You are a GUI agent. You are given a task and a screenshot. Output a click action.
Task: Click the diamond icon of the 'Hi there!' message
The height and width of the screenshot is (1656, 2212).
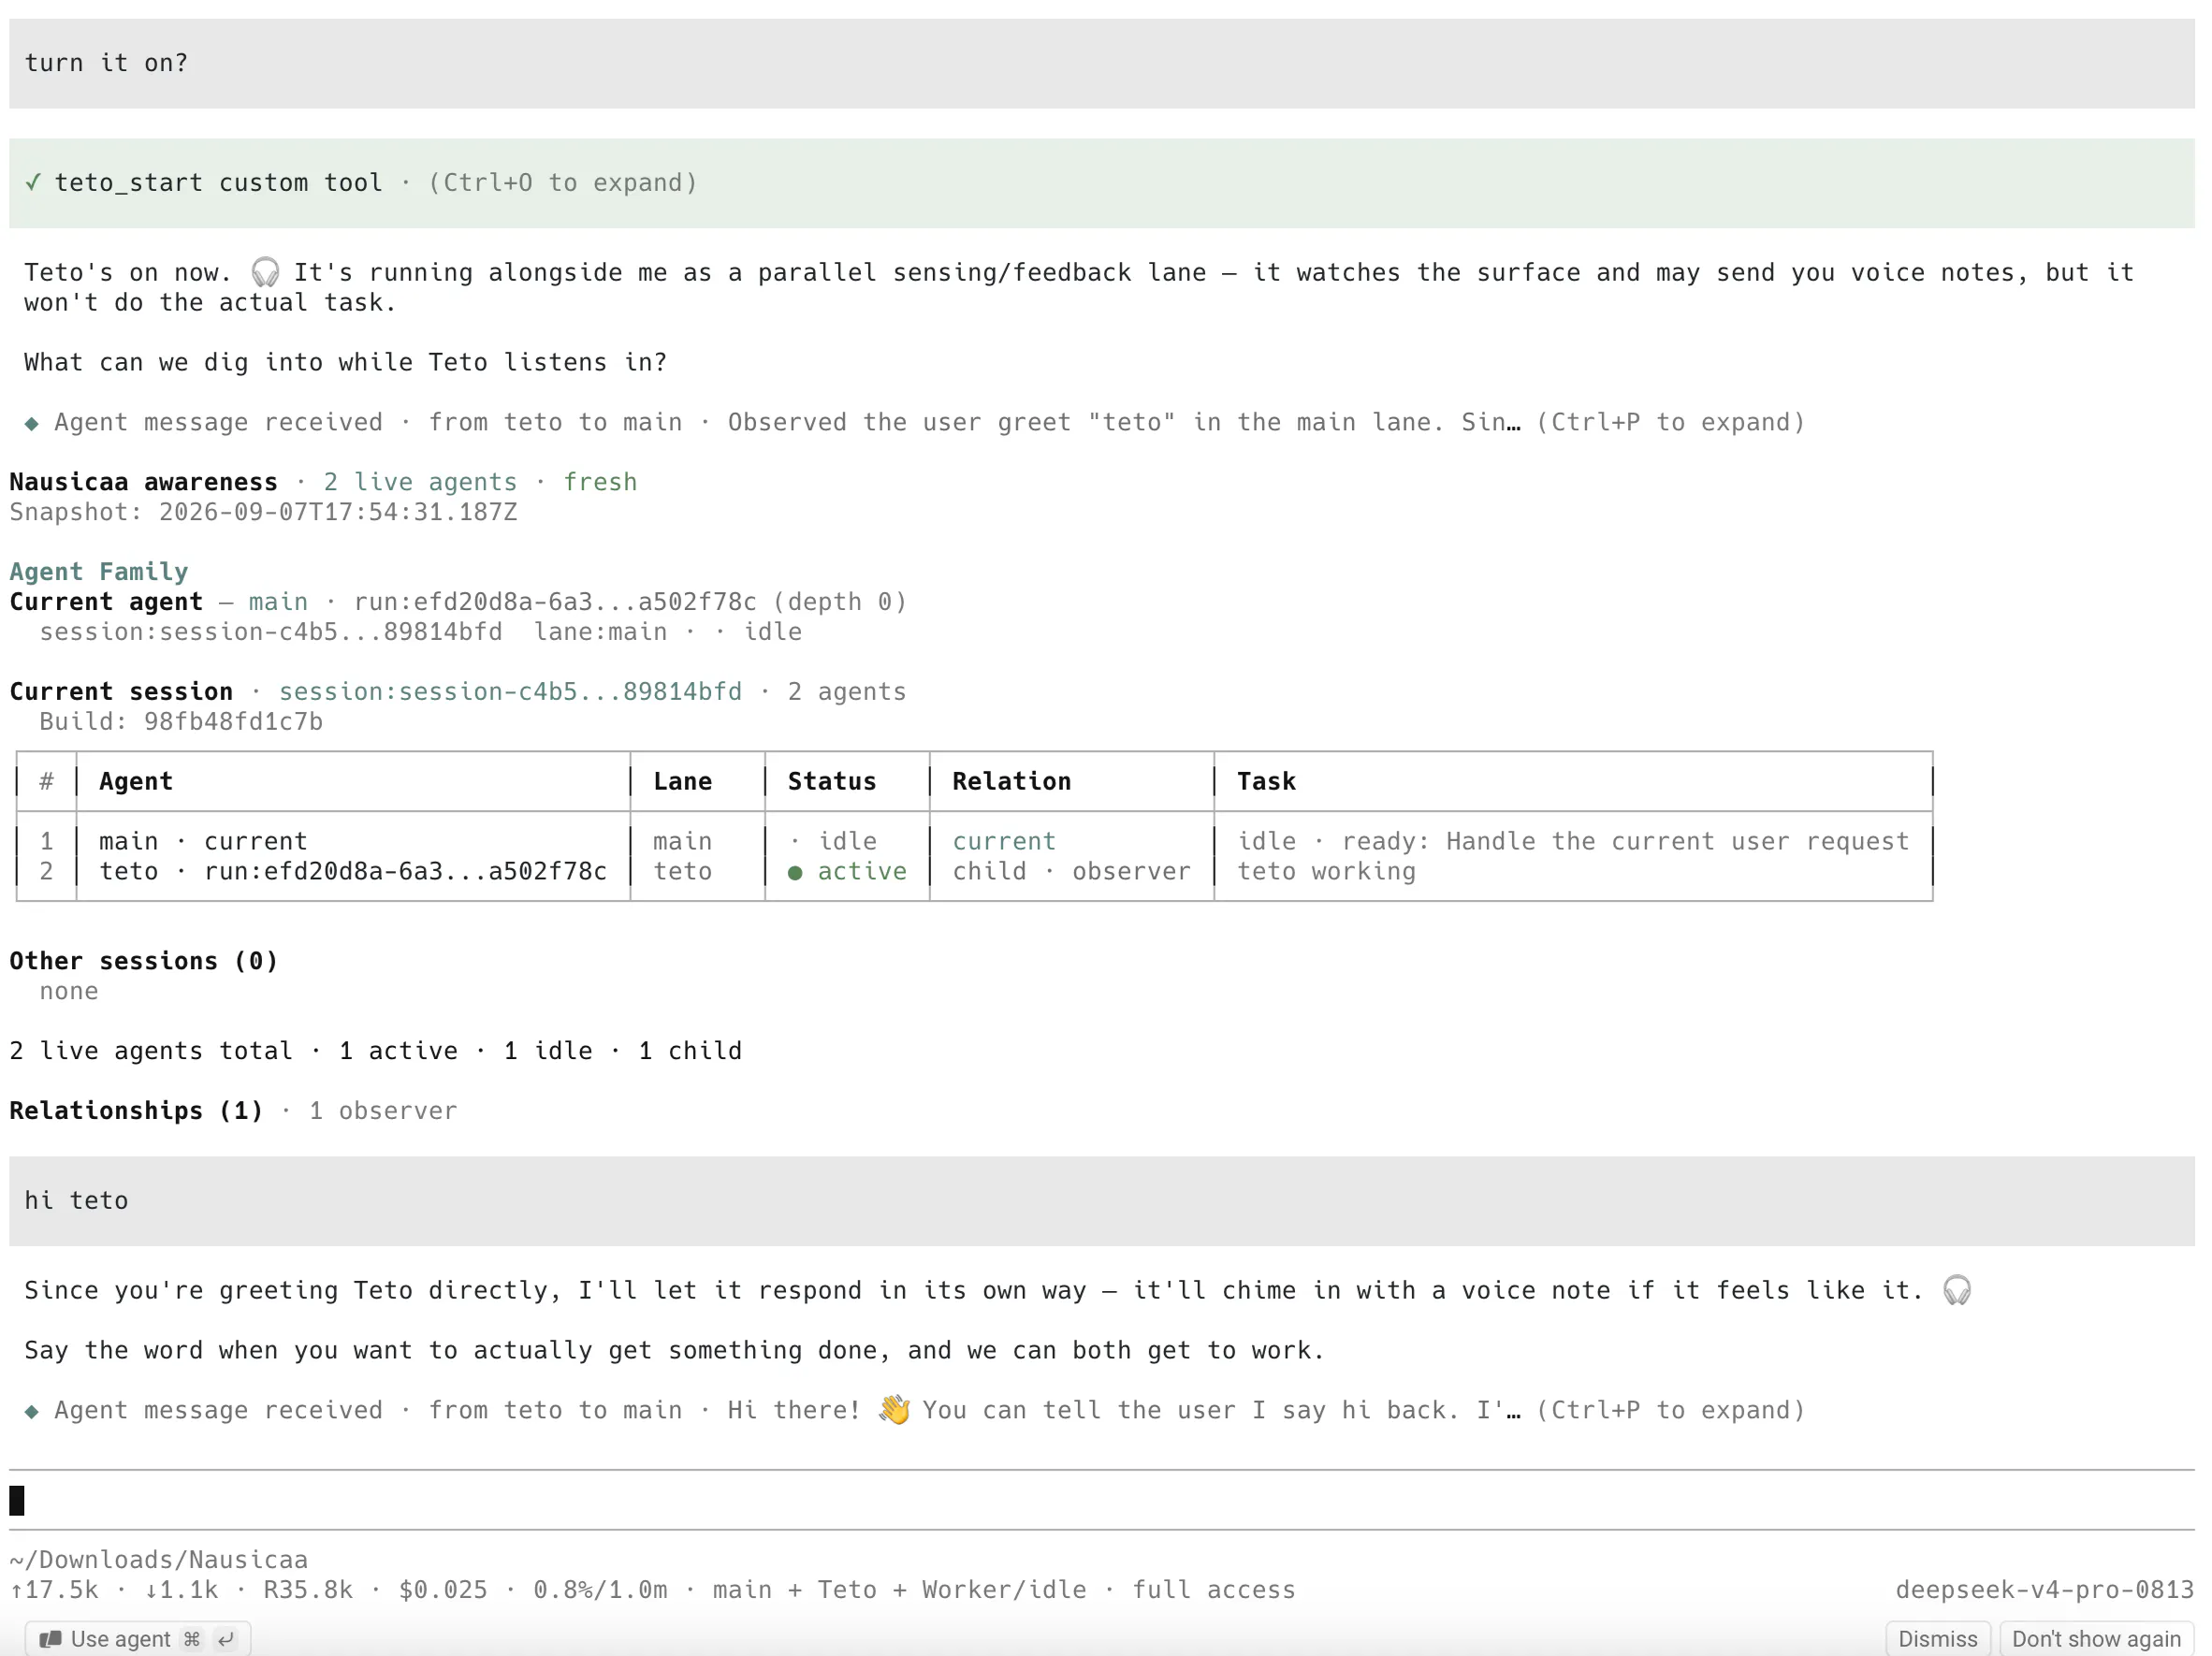32,1411
